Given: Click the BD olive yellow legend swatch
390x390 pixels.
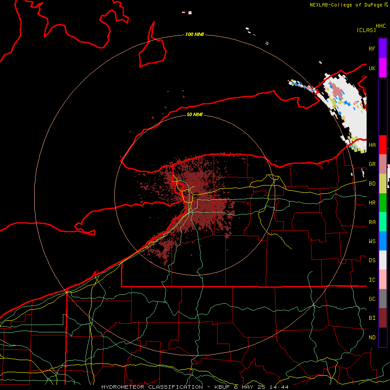Looking at the screenshot, I should [x=383, y=183].
